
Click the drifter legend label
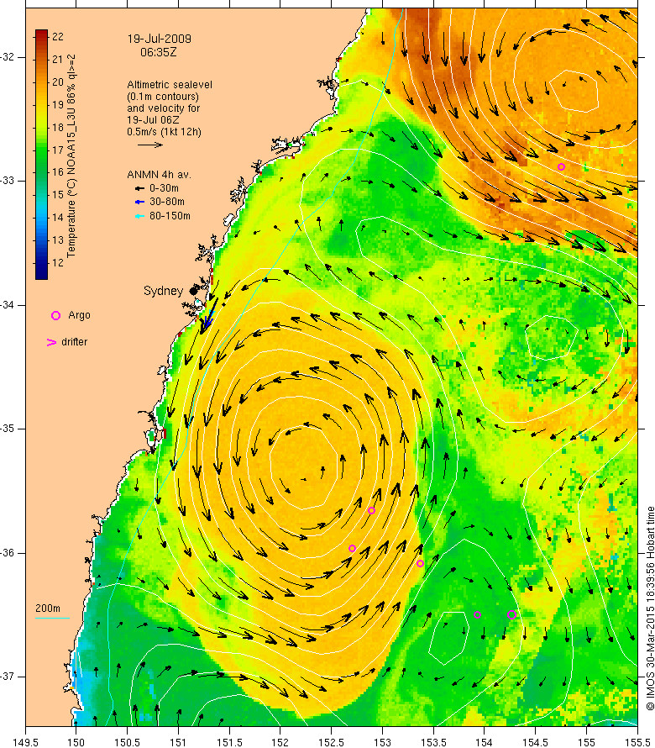pyautogui.click(x=75, y=342)
